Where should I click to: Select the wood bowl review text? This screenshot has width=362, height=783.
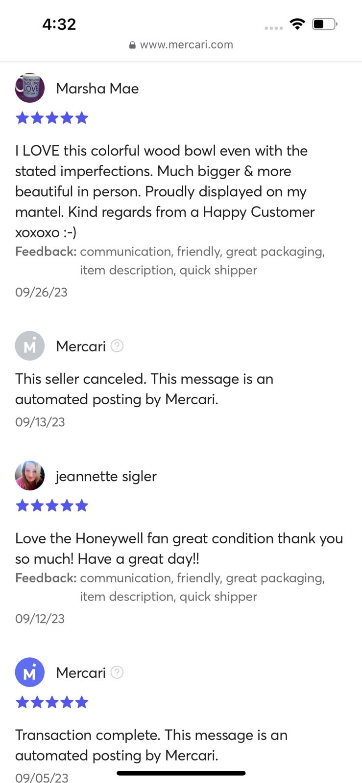click(x=165, y=191)
